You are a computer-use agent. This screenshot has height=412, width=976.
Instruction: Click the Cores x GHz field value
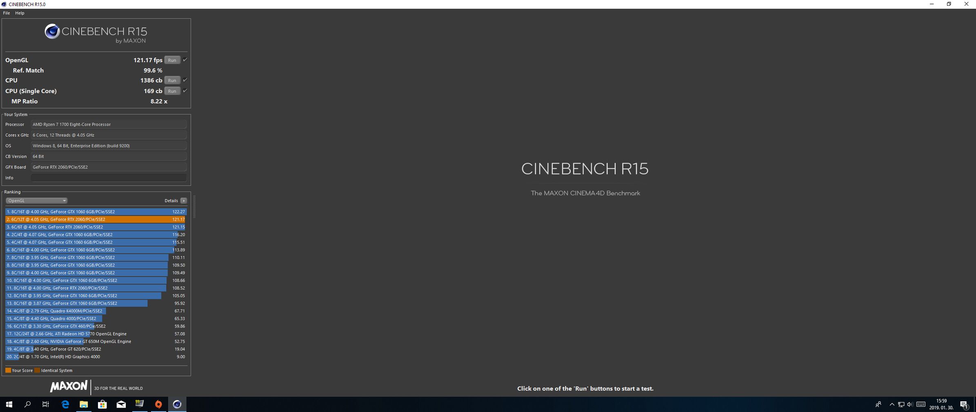pos(109,135)
